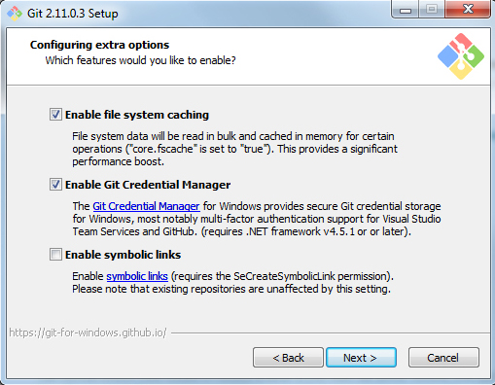The width and height of the screenshot is (495, 385).
Task: Click the core.fscache description paragraph
Action: pyautogui.click(x=234, y=149)
